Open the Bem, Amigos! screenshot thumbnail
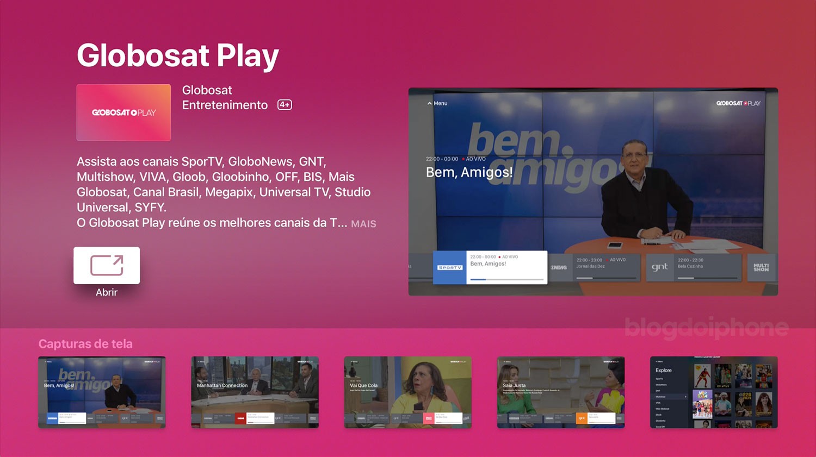 [102, 392]
